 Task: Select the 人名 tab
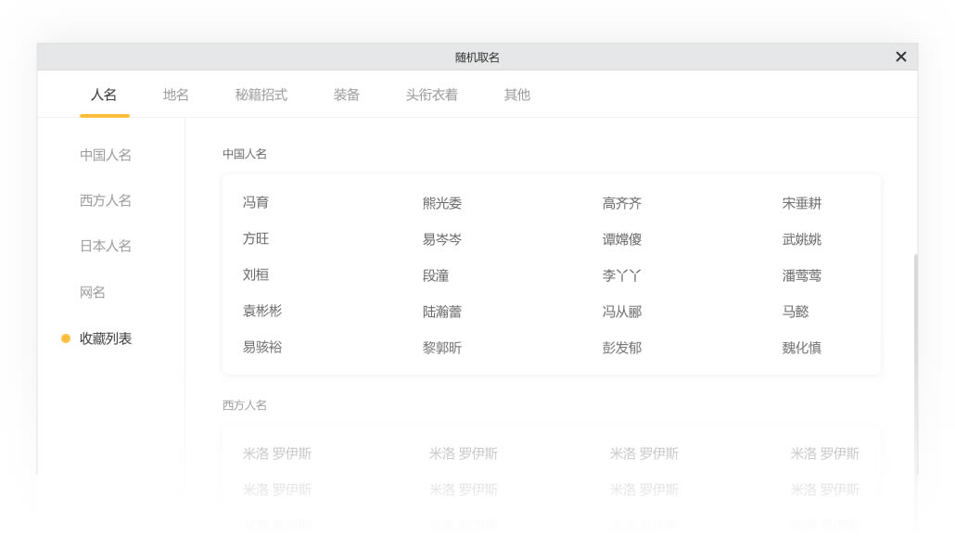coord(104,95)
